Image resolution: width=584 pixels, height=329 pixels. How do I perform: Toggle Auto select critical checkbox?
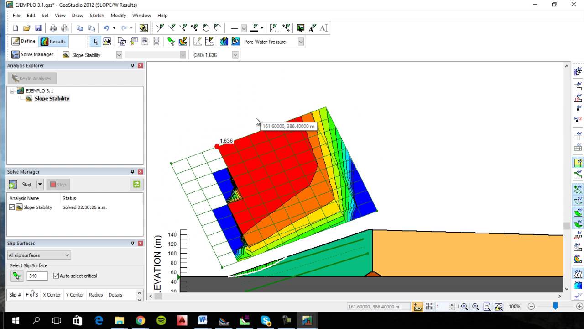pyautogui.click(x=56, y=276)
